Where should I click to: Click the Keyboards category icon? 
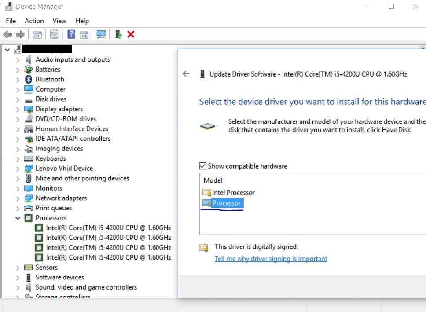(28, 158)
